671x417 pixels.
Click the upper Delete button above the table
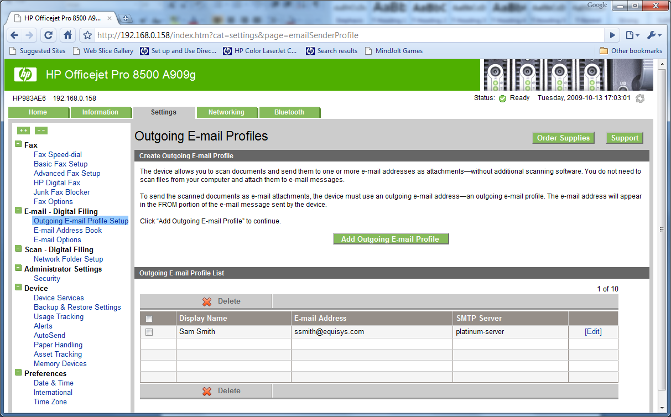pos(206,301)
